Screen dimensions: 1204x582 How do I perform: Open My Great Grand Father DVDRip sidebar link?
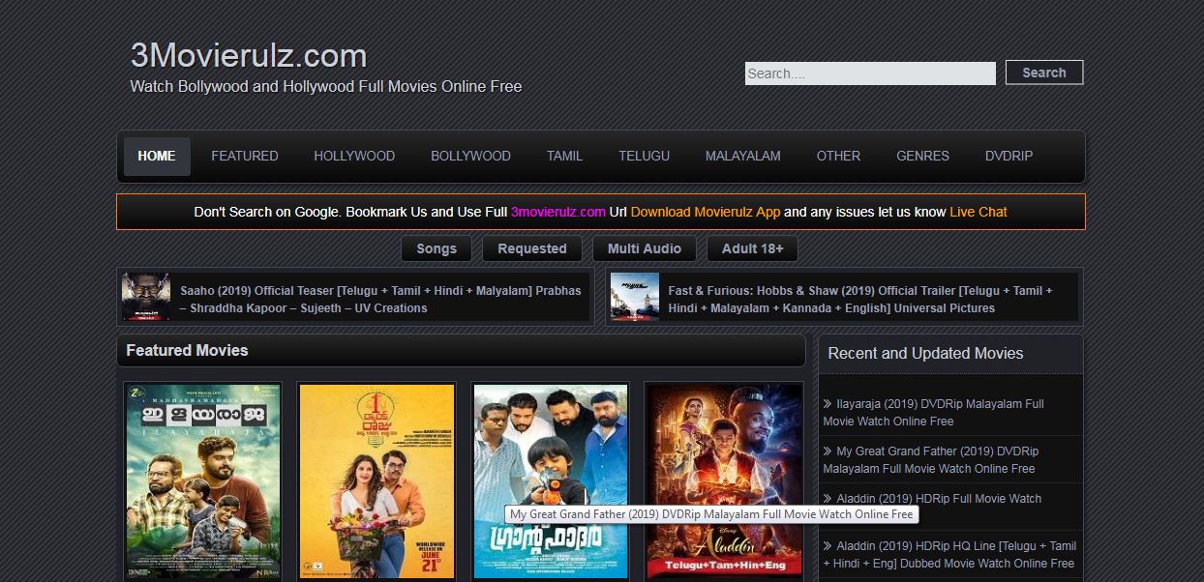click(x=931, y=460)
